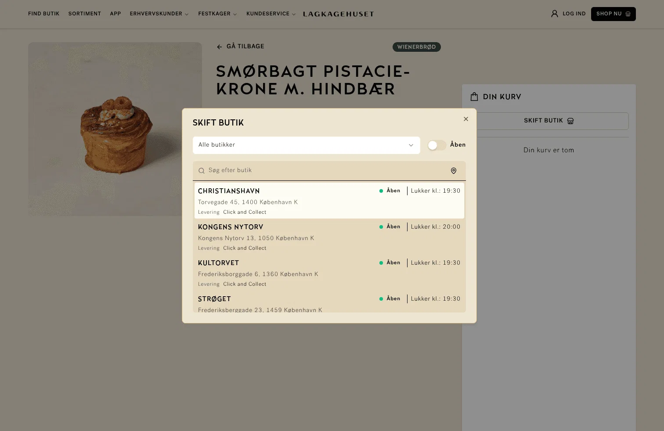Open the Alle butikker dropdown
This screenshot has width=664, height=431.
pyautogui.click(x=307, y=145)
